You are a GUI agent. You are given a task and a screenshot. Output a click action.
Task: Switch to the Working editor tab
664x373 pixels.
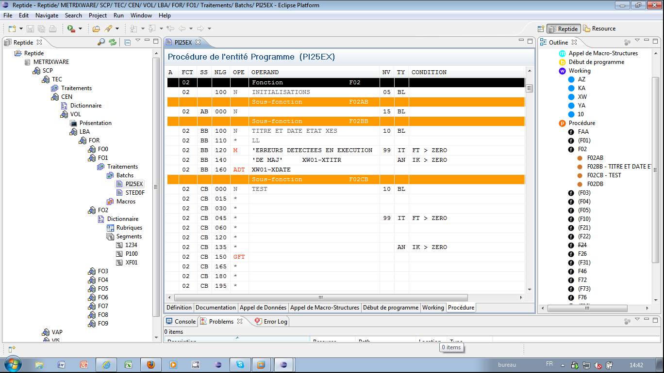tap(433, 308)
